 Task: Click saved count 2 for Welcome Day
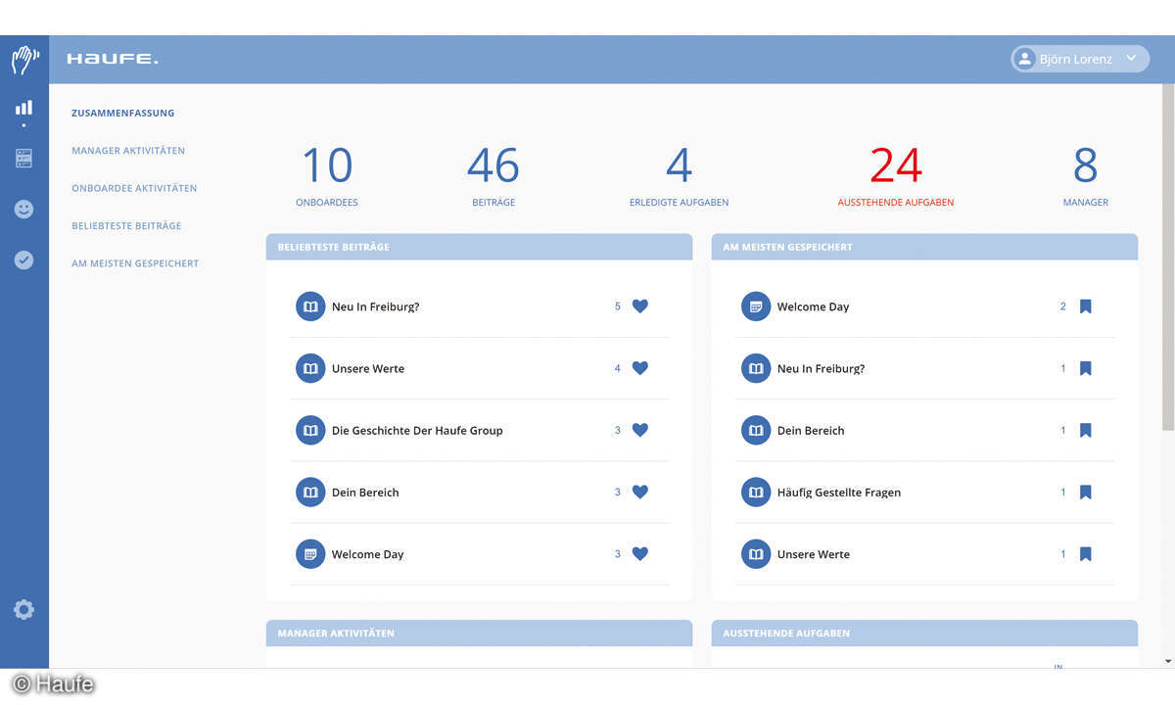[1063, 306]
